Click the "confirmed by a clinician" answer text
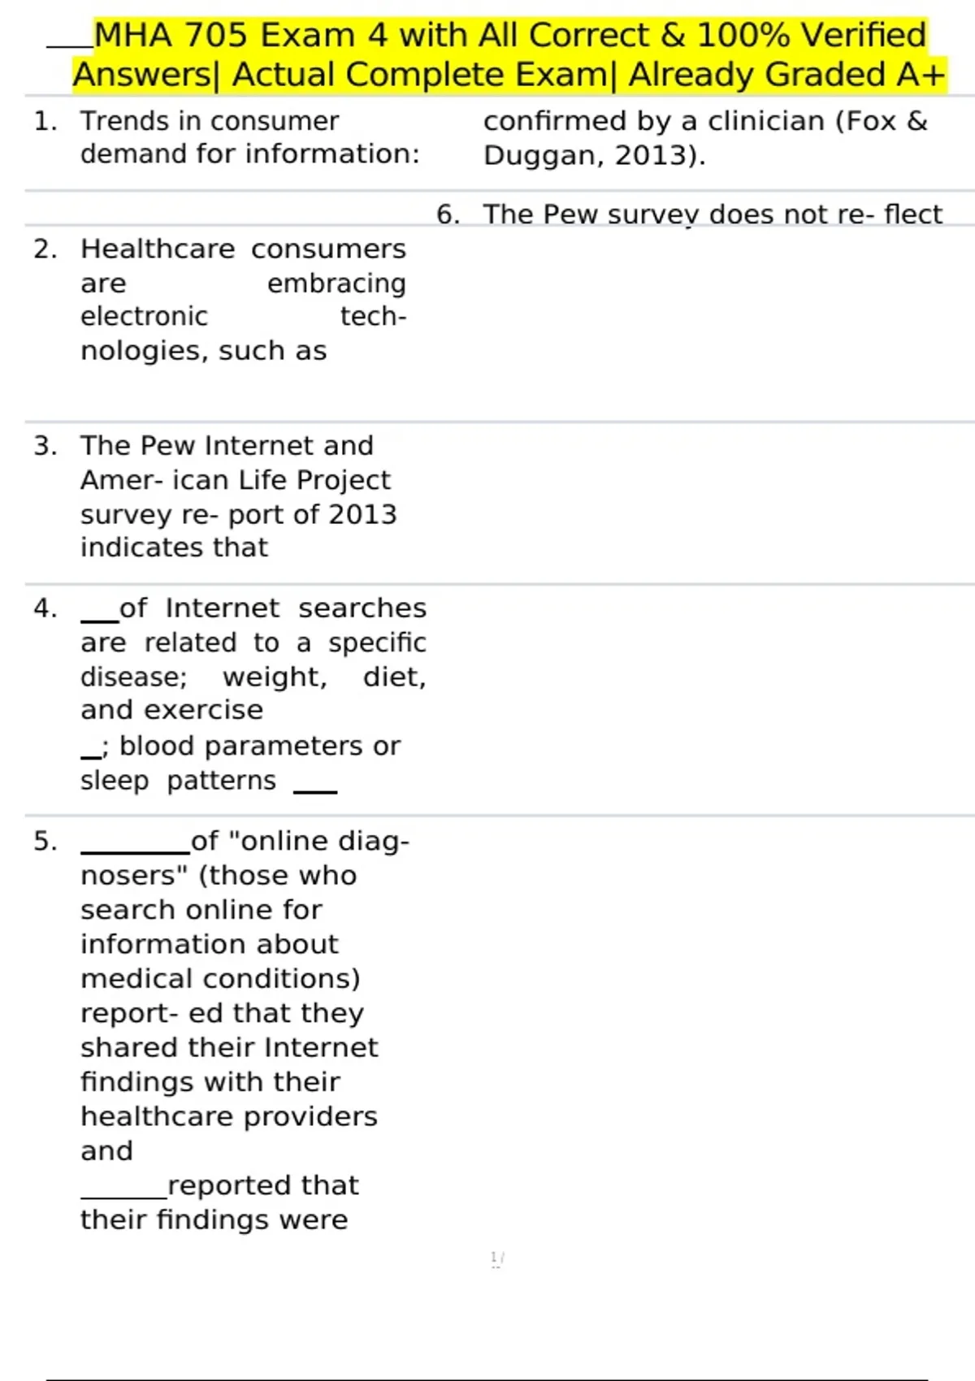Viewport: 975px width, 1381px height. tap(704, 122)
